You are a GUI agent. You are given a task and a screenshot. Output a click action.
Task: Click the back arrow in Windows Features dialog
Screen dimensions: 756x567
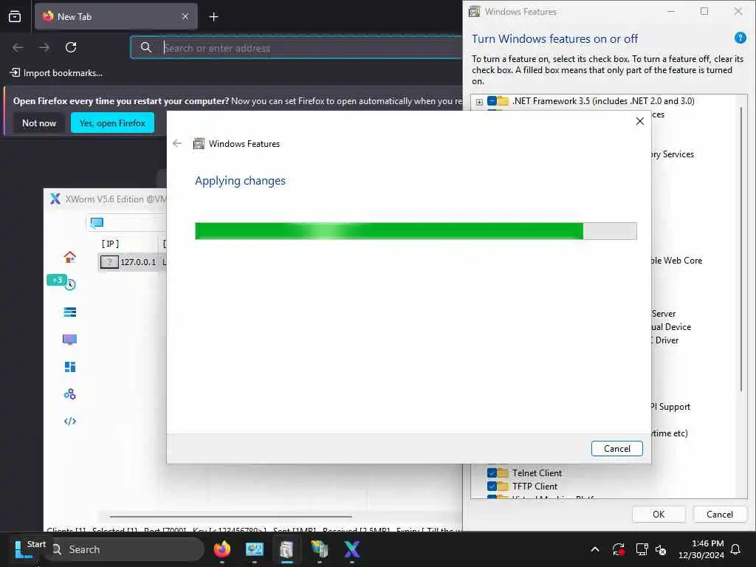[177, 143]
